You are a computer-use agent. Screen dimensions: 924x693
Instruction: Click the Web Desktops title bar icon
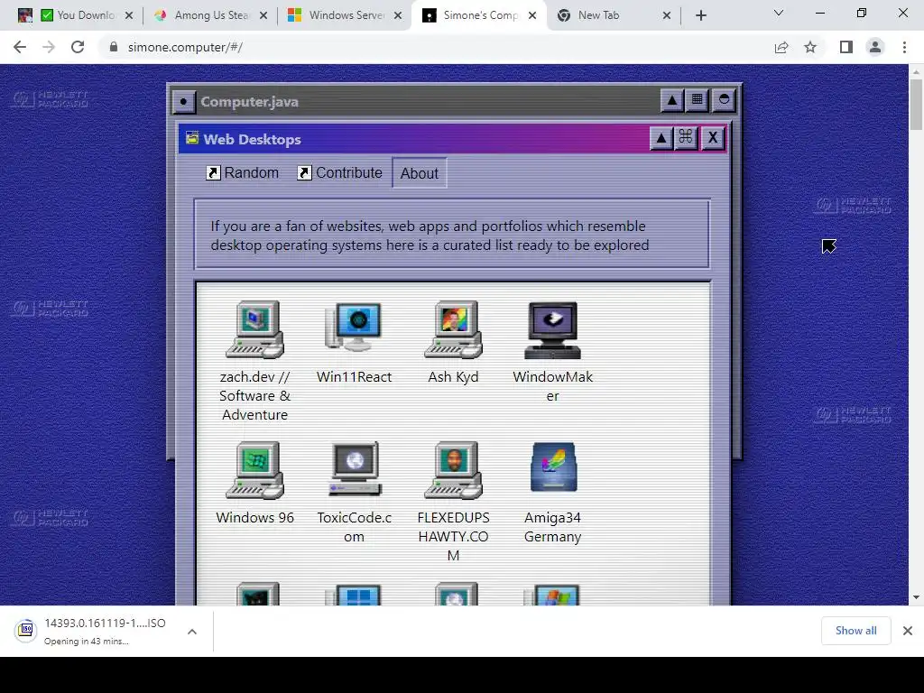tap(192, 138)
